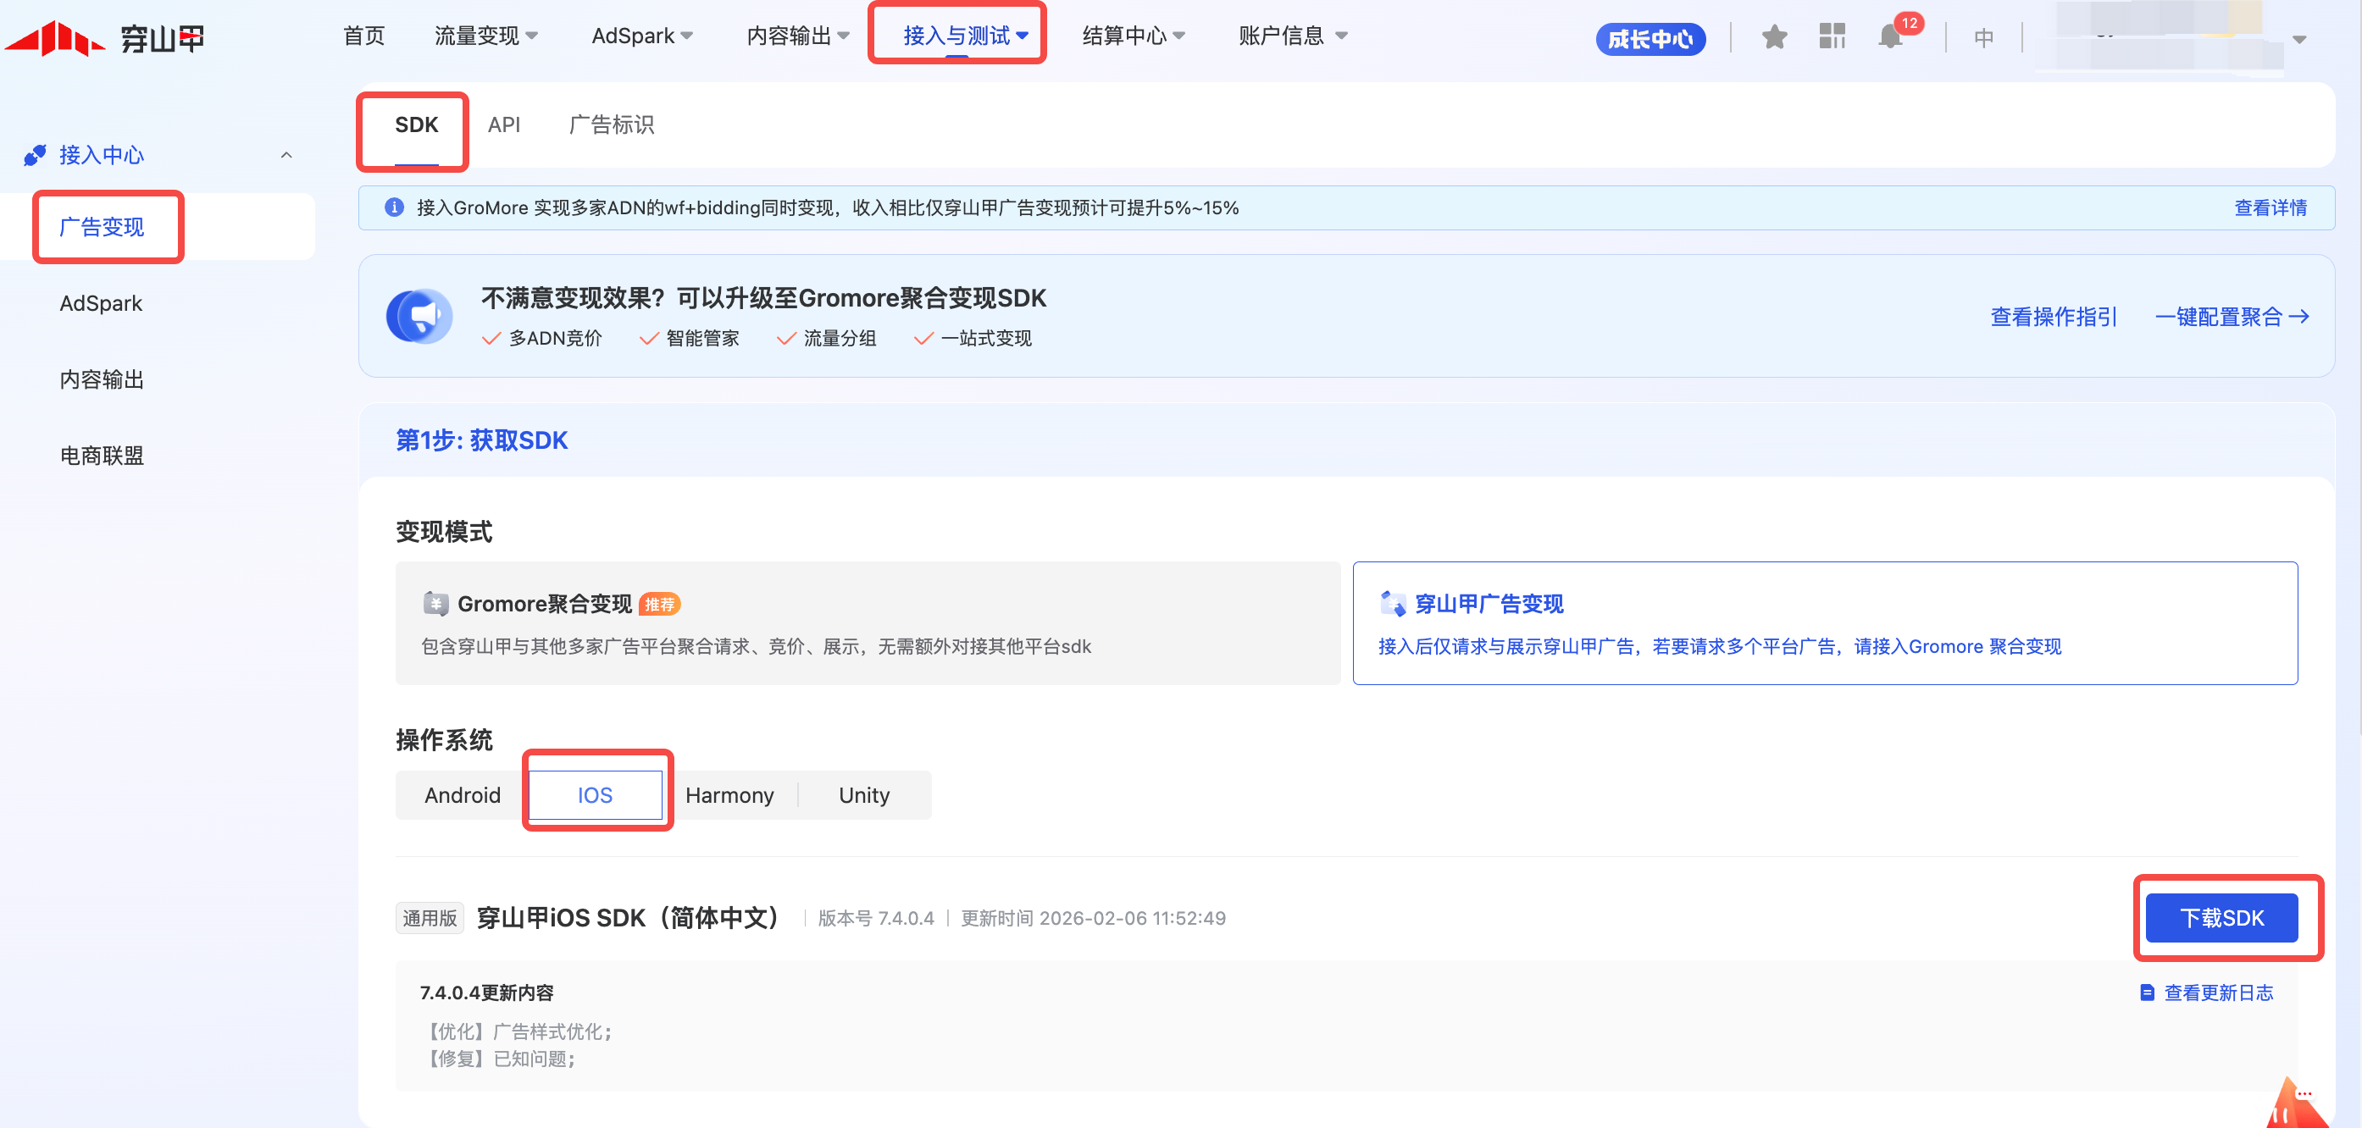2362x1128 pixels.
Task: Select 电商联盟 in the sidebar
Action: pos(102,456)
